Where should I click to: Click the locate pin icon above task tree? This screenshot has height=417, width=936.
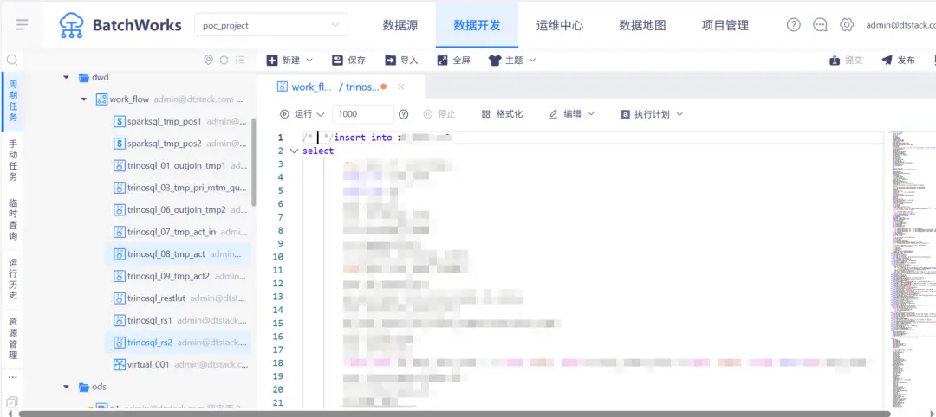tap(208, 60)
